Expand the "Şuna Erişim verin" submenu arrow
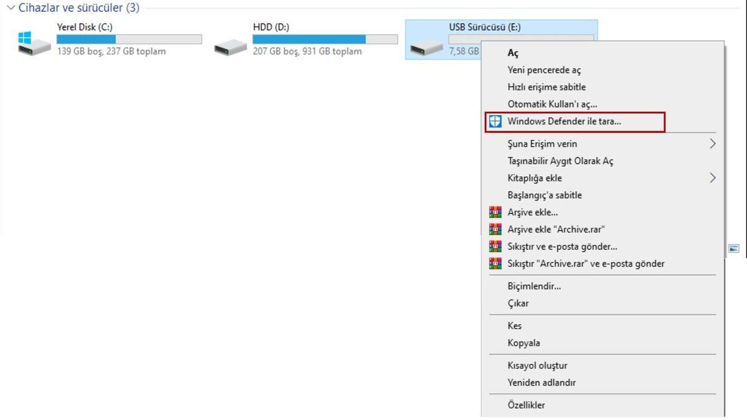Image resolution: width=747 pixels, height=420 pixels. click(712, 144)
